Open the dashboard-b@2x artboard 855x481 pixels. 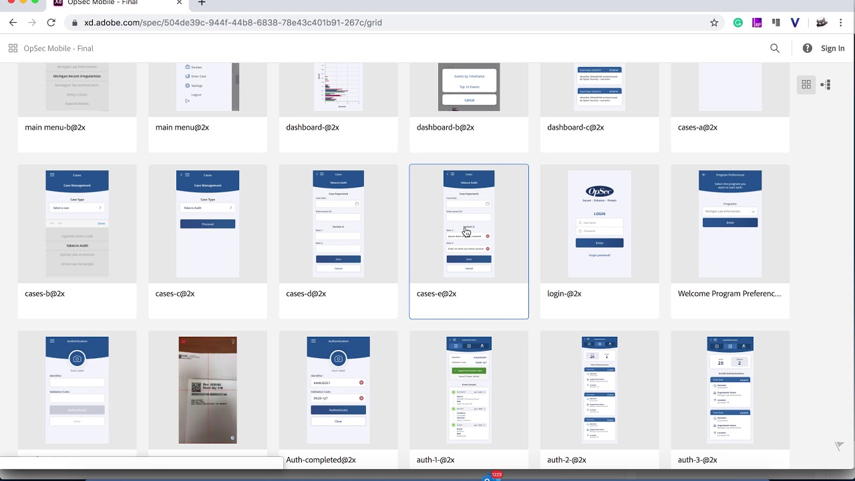[469, 108]
